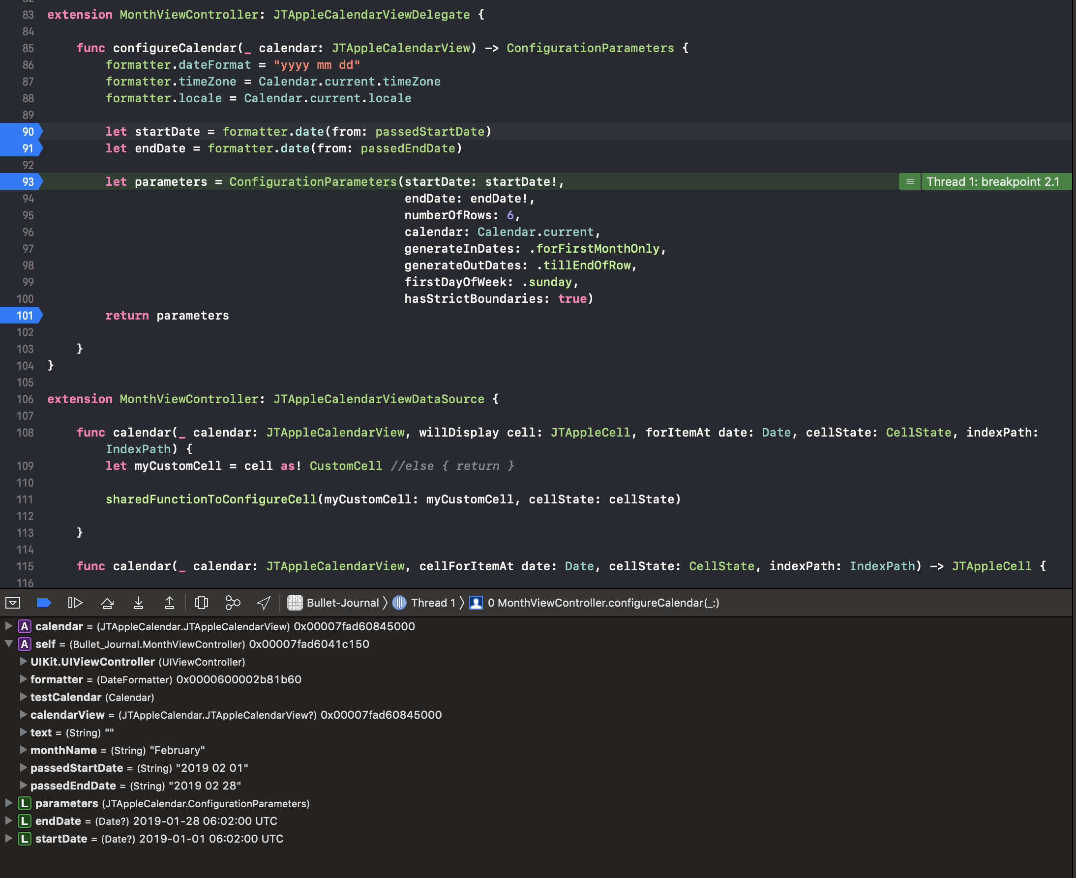Select Bullet-Journal process in debug bar
This screenshot has width=1076, height=878.
click(x=333, y=602)
